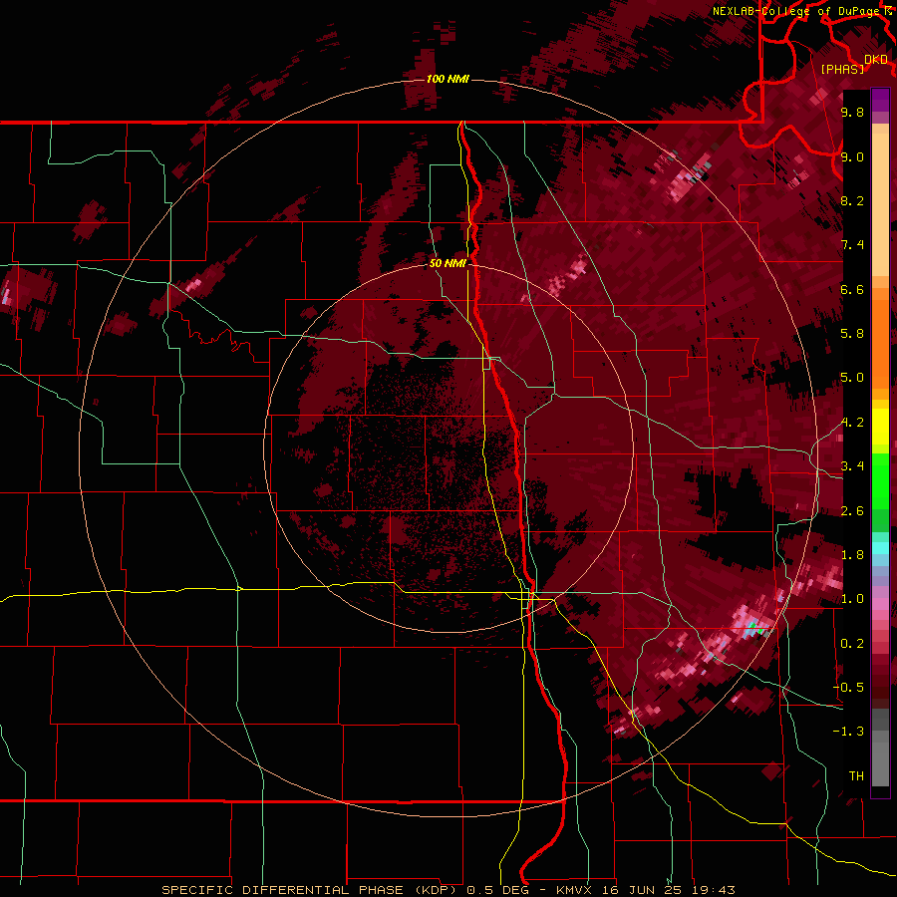Click the "[PHAS]" label near the color scale

click(842, 69)
